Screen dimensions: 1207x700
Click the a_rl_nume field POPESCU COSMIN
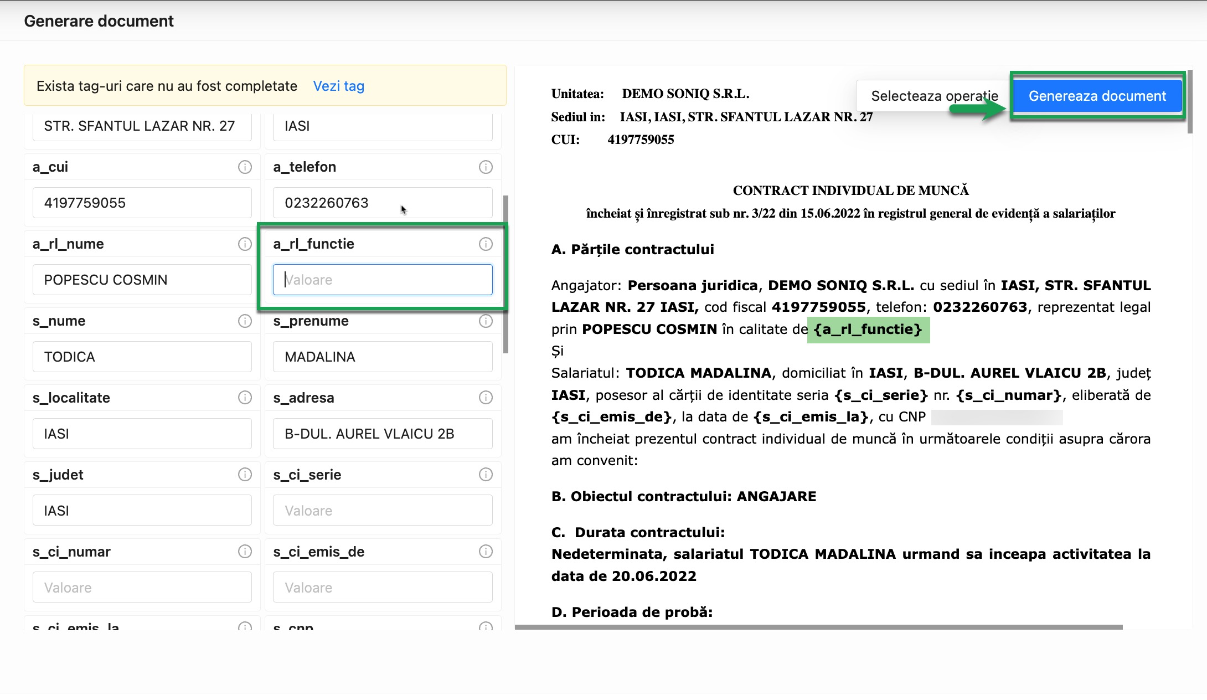[x=142, y=280]
